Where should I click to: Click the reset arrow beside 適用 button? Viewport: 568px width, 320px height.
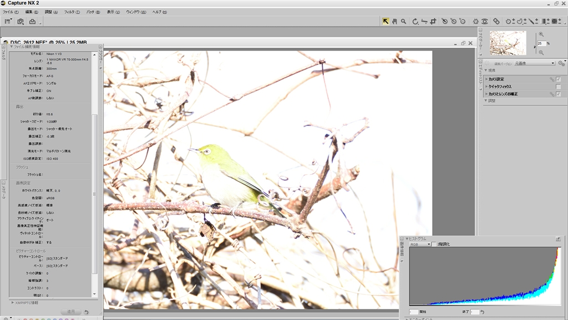tap(86, 312)
